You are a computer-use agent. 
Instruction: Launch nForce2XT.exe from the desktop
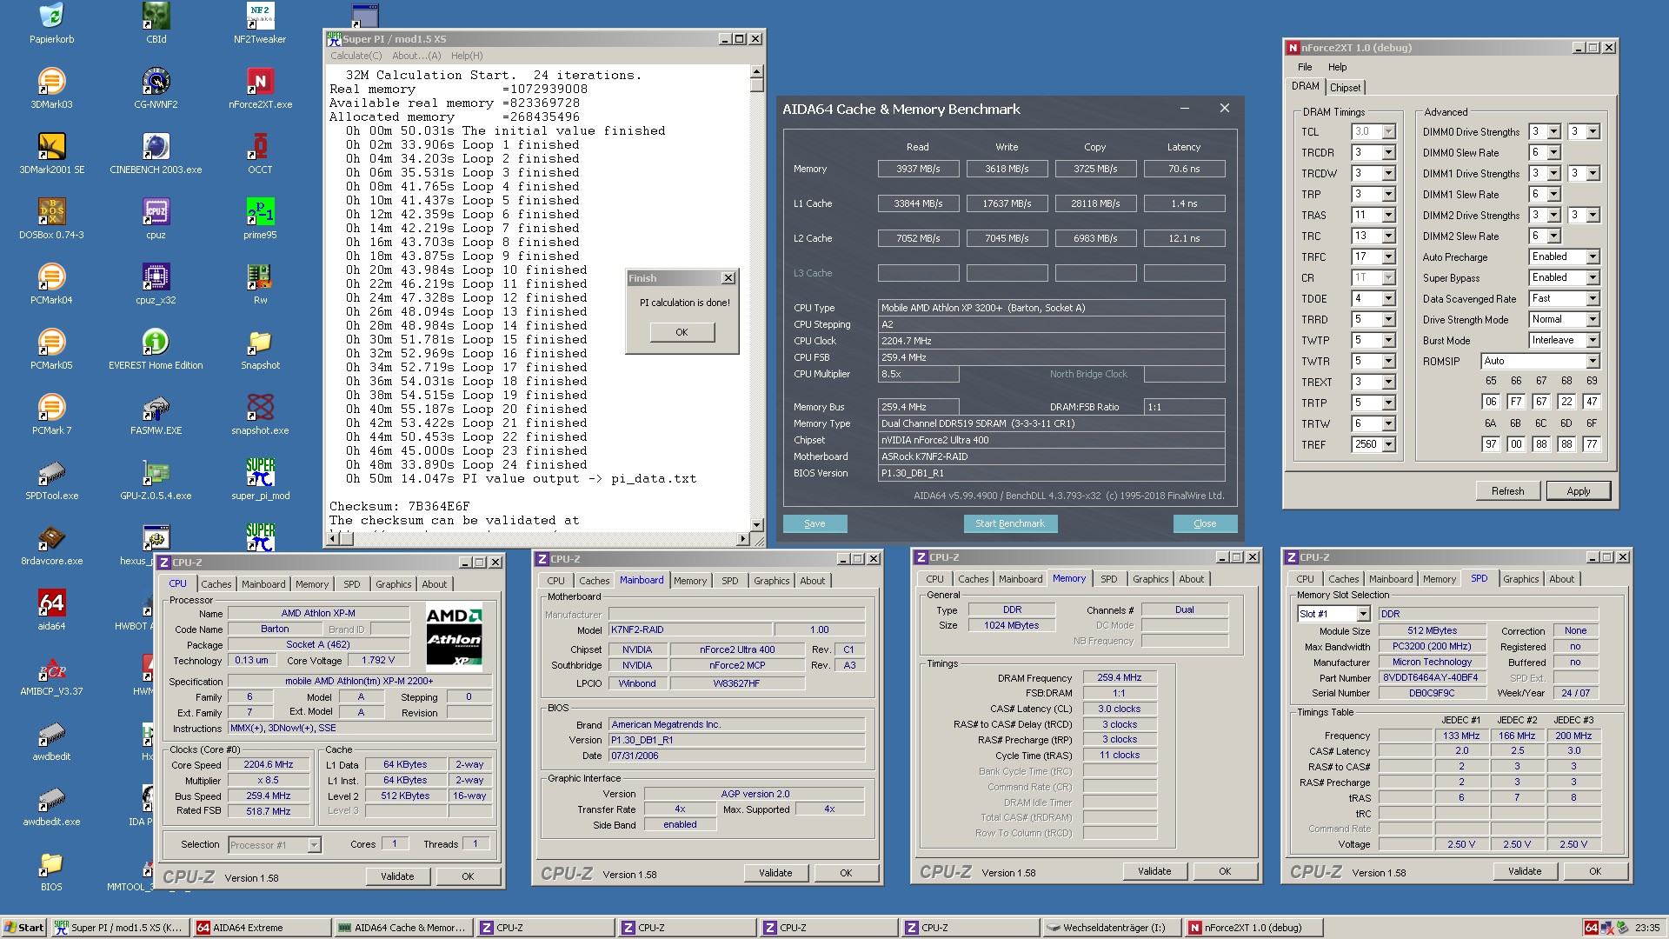coord(260,88)
